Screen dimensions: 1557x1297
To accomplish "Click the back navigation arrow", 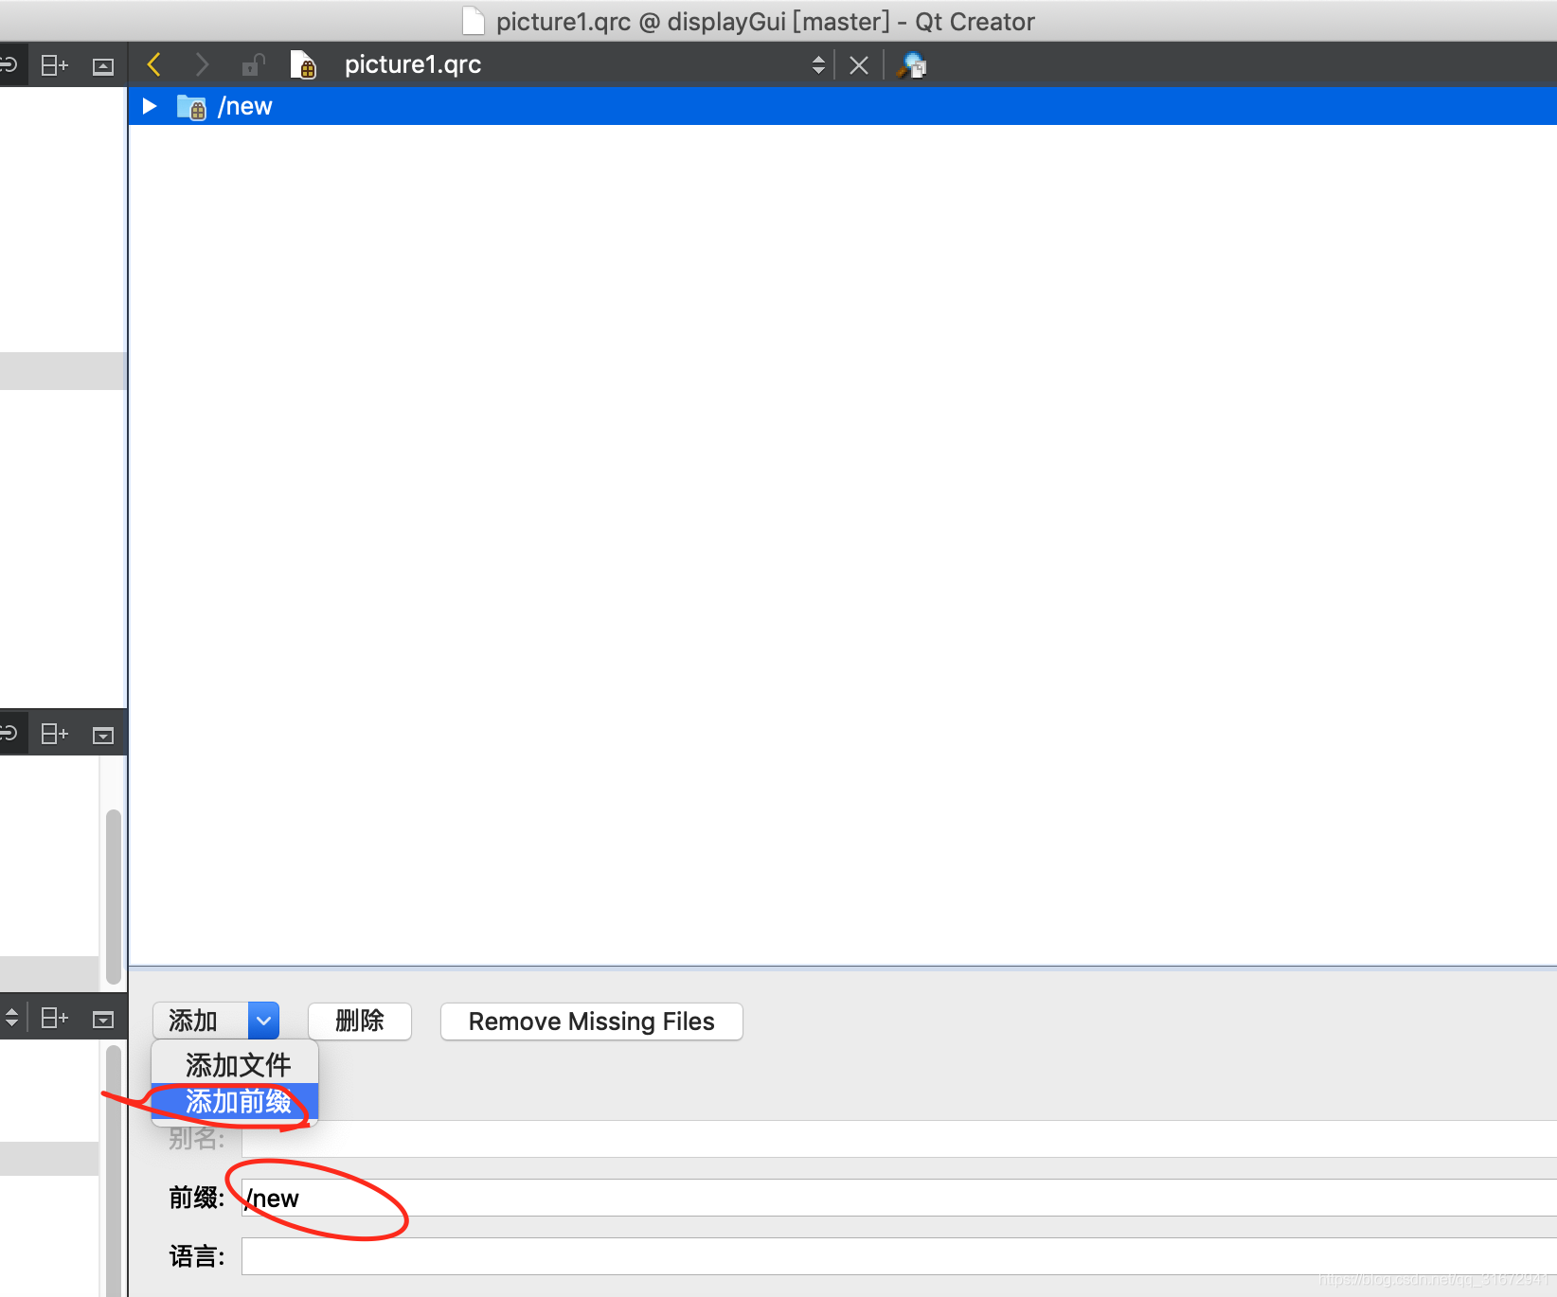I will pos(153,64).
